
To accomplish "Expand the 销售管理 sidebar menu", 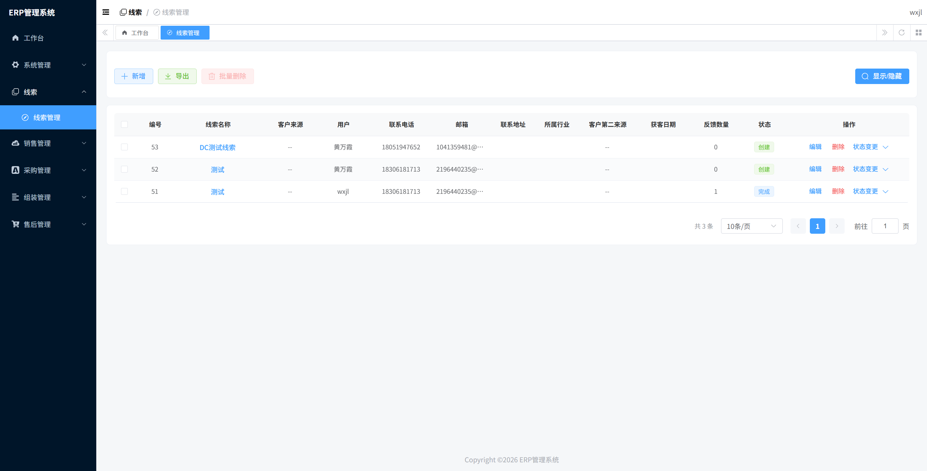I will 48,143.
